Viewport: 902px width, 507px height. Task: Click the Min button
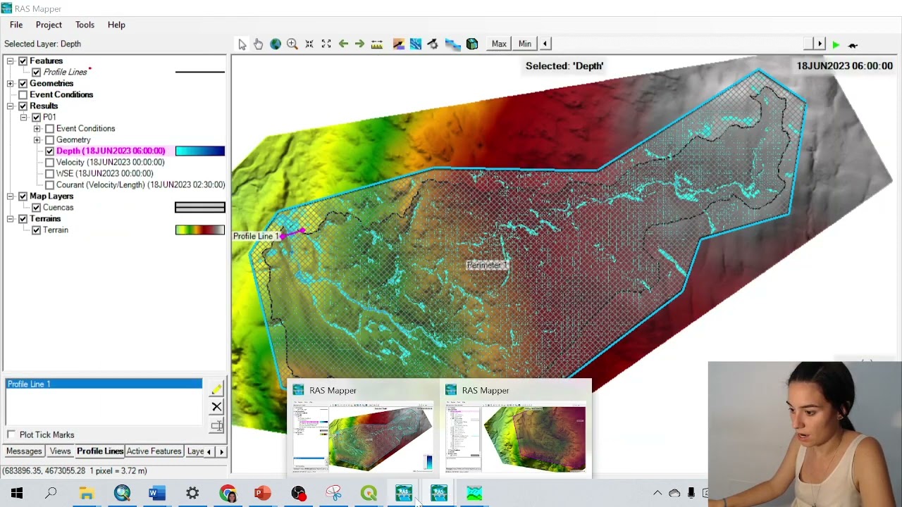tap(525, 44)
